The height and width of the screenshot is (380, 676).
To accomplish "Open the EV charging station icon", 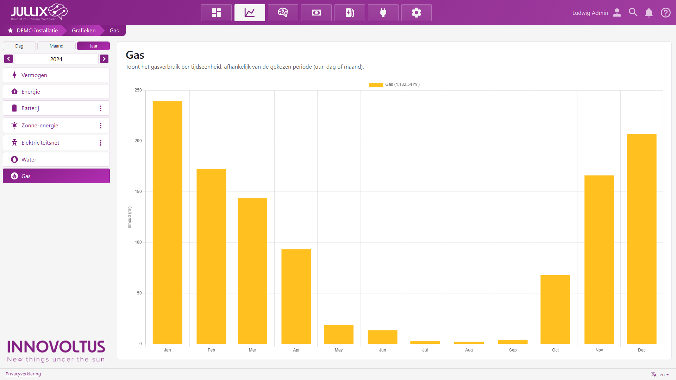I will pyautogui.click(x=350, y=13).
